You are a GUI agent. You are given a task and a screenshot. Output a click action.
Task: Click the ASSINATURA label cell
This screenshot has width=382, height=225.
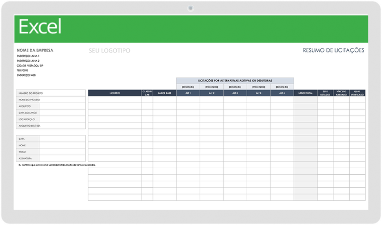pyautogui.click(x=27, y=158)
